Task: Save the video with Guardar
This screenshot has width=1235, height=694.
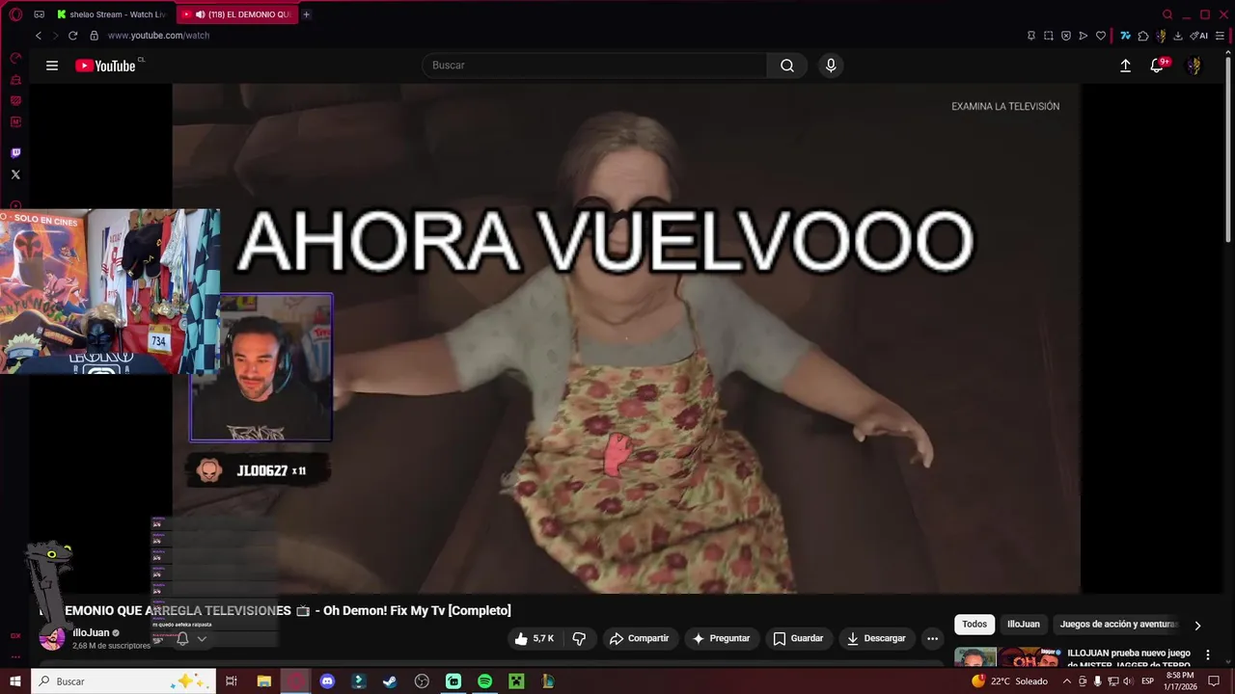Action: click(799, 638)
